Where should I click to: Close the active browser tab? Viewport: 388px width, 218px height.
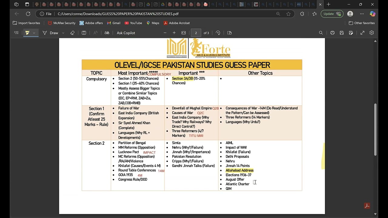(320, 4)
